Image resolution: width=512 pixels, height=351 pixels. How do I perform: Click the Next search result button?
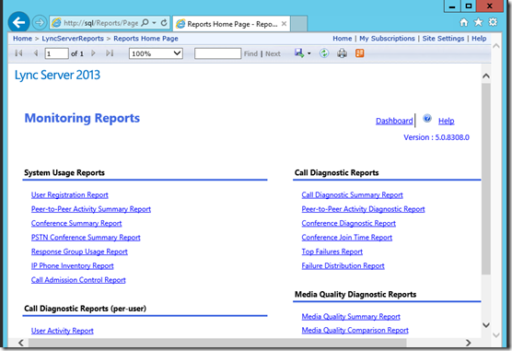(x=273, y=53)
